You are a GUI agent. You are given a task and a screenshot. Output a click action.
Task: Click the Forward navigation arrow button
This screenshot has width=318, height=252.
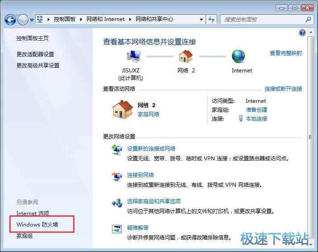click(x=23, y=20)
